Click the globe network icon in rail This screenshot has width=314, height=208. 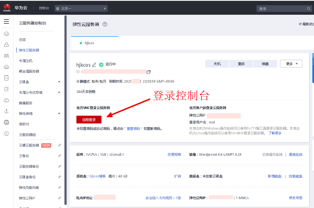pyautogui.click(x=6, y=122)
